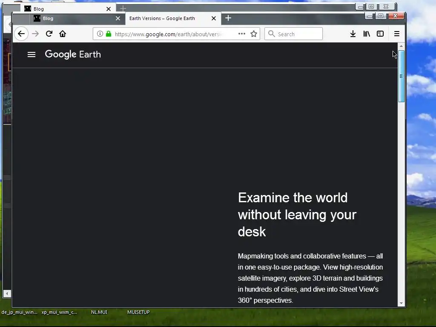Switch to the Blog tab in front window
436x327 pixels.
click(x=77, y=18)
